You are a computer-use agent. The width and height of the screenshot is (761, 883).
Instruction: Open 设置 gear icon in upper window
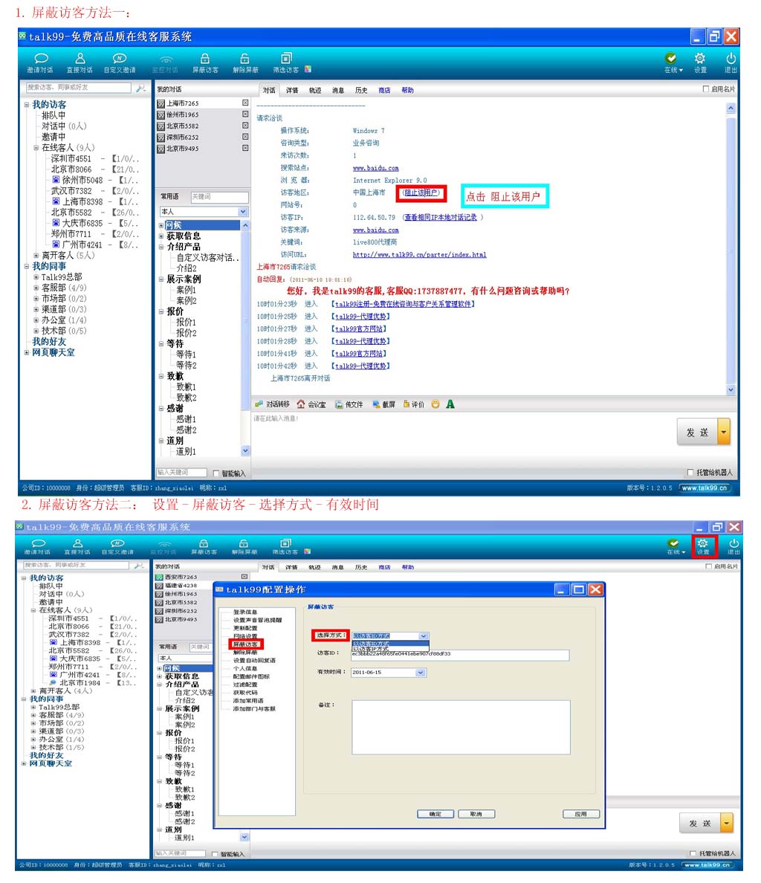(699, 59)
